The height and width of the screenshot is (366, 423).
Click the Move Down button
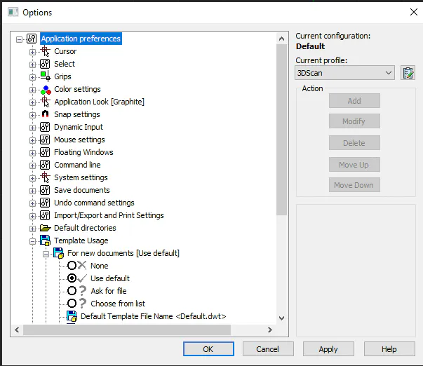tap(354, 185)
